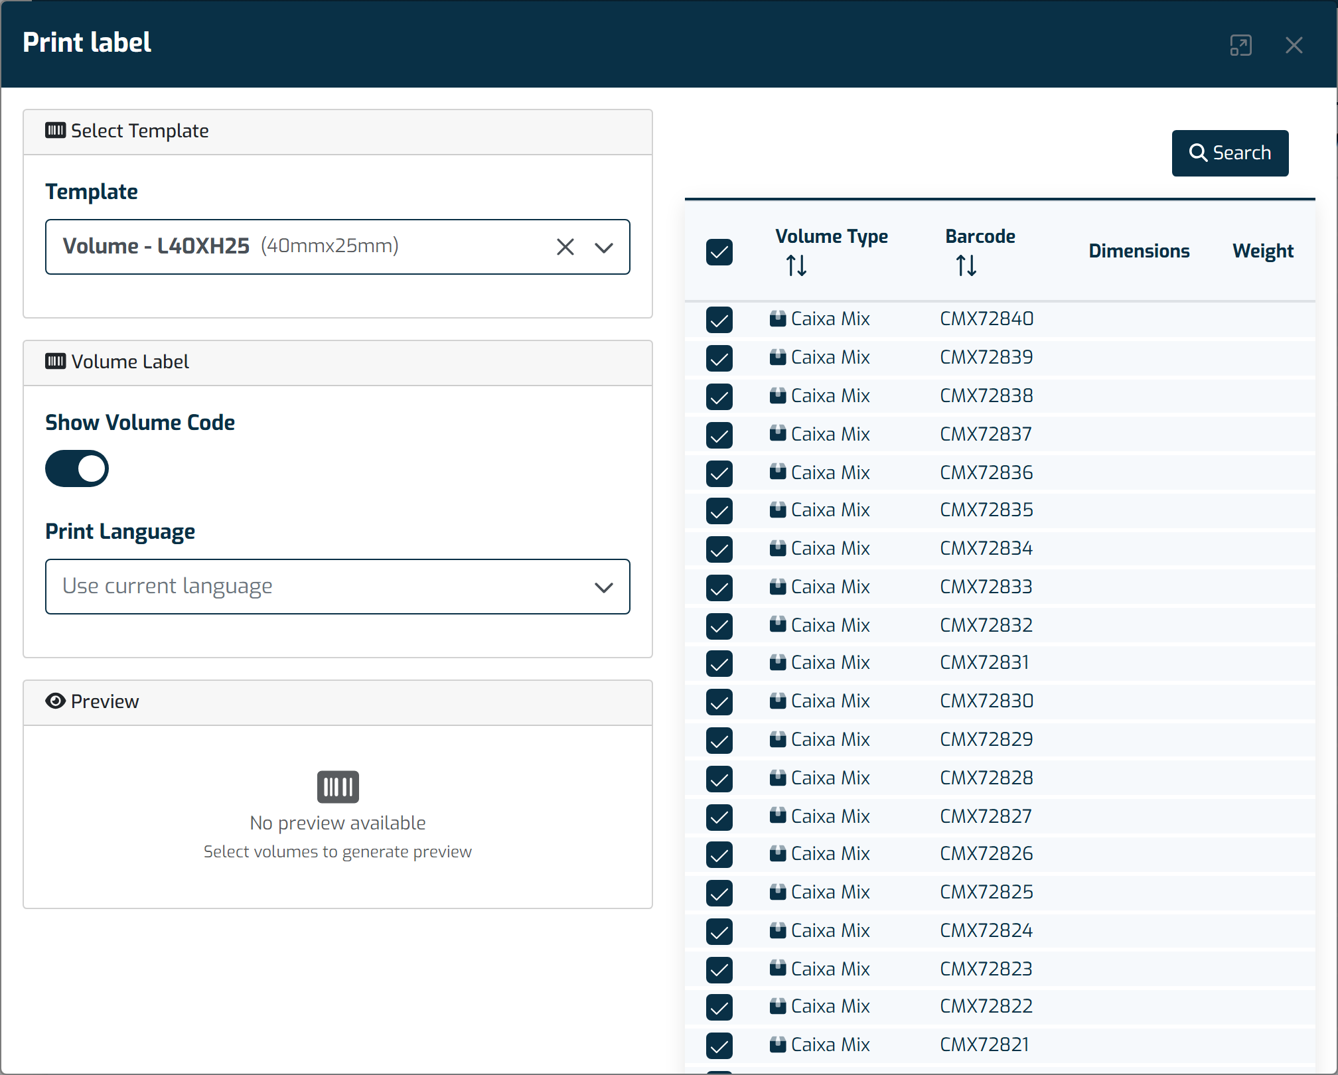Click the box icon in CMX72834 row
The width and height of the screenshot is (1338, 1075).
(x=778, y=548)
